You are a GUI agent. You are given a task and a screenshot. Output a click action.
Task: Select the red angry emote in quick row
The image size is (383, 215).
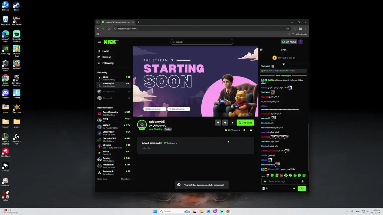(x=282, y=176)
